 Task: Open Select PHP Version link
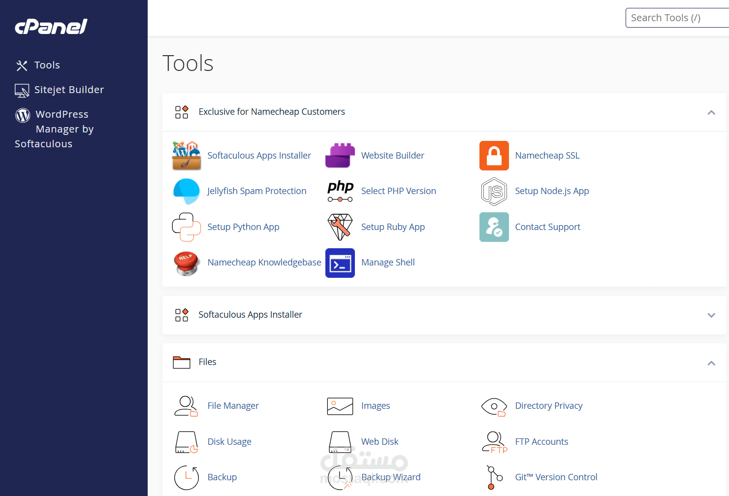pyautogui.click(x=399, y=191)
